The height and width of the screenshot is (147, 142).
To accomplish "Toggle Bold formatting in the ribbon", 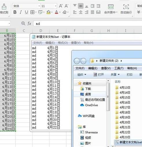I will 15,12.
